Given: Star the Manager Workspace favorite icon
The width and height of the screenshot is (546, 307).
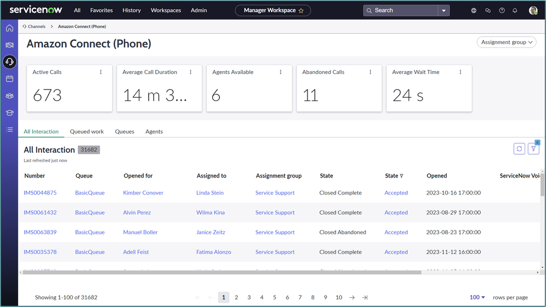Looking at the screenshot, I should pos(301,10).
